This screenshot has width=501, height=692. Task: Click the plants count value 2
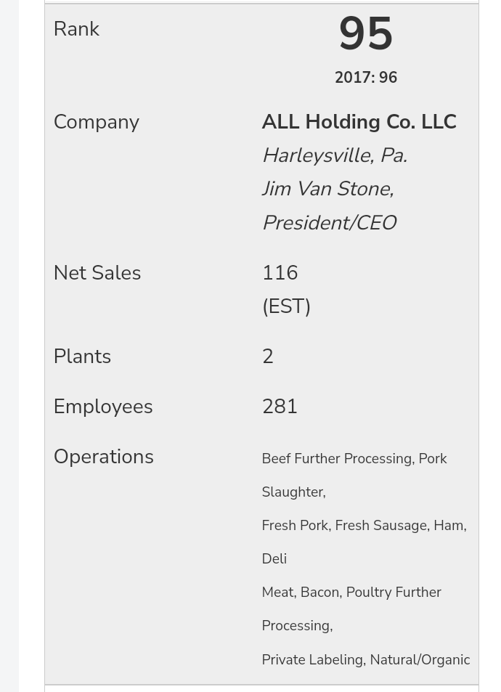[x=268, y=357]
